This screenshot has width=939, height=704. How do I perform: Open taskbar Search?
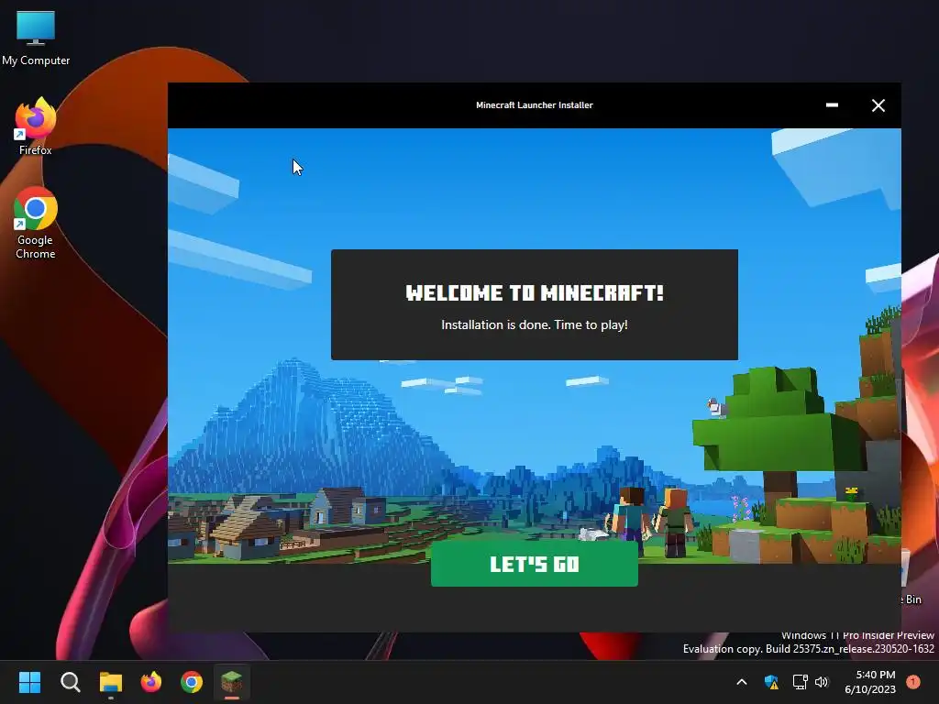click(x=70, y=682)
